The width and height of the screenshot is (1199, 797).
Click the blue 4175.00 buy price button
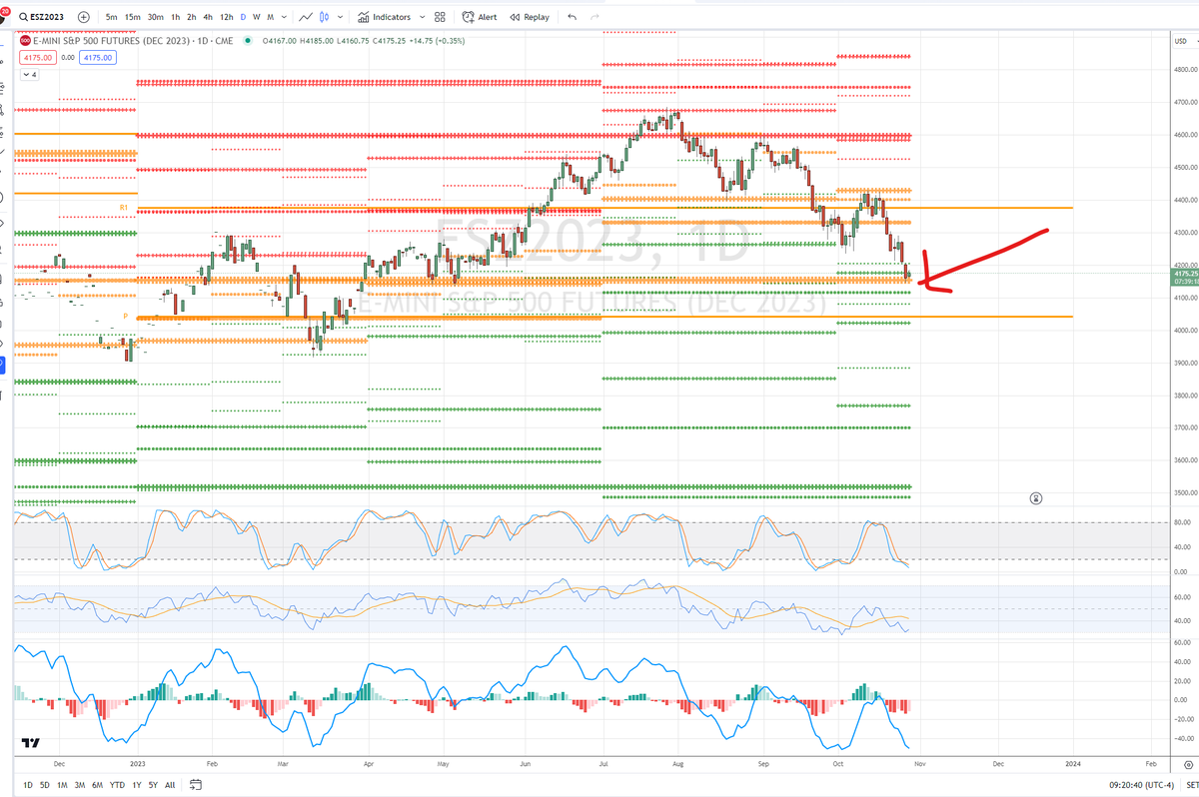tap(98, 58)
